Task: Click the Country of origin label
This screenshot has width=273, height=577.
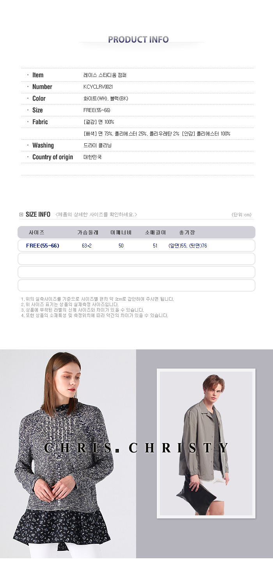Action: [x=53, y=157]
